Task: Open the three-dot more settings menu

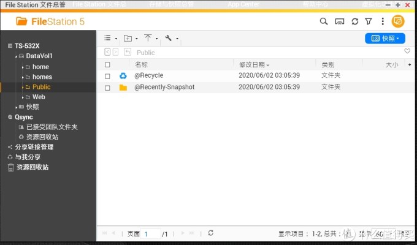Action: pyautogui.click(x=383, y=21)
